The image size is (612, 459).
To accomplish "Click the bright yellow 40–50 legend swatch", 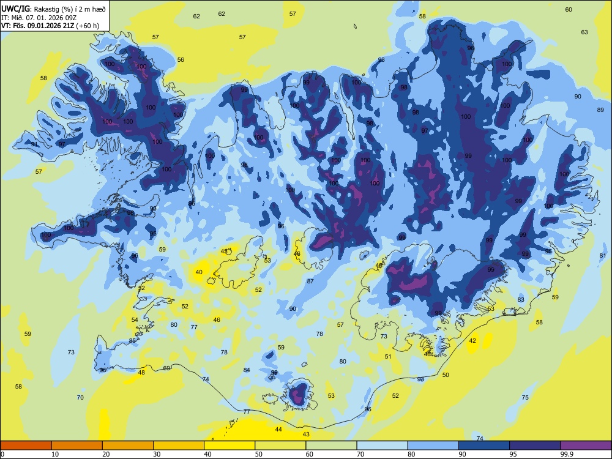I will [229, 446].
